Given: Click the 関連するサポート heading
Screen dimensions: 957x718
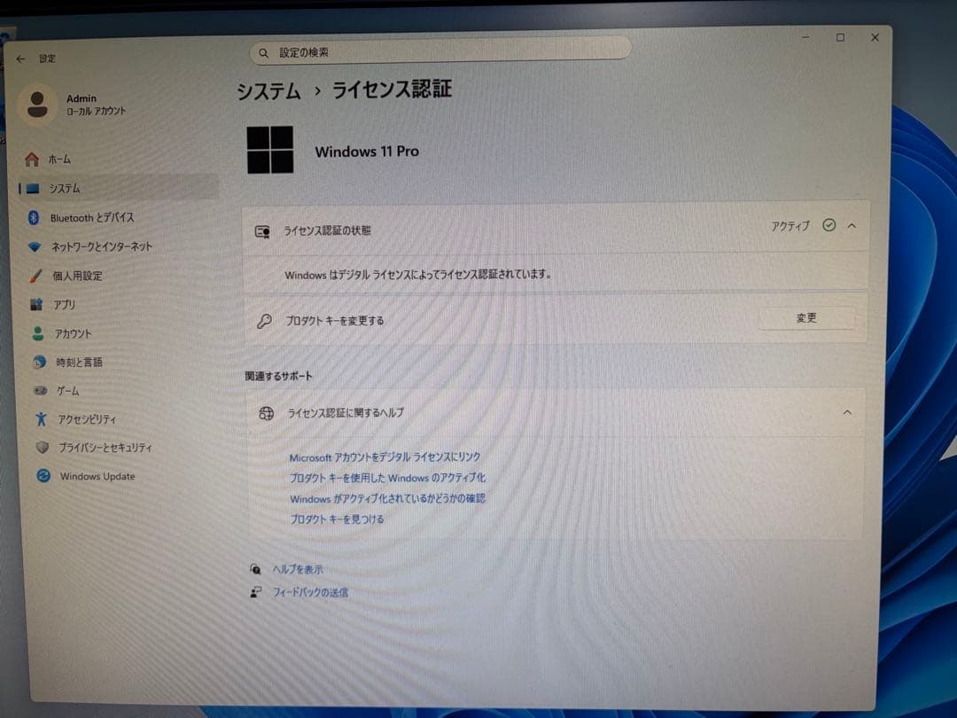Looking at the screenshot, I should (278, 376).
